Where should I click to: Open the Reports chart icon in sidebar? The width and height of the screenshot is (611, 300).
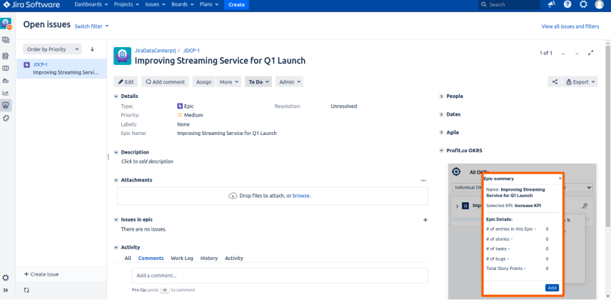tap(6, 94)
